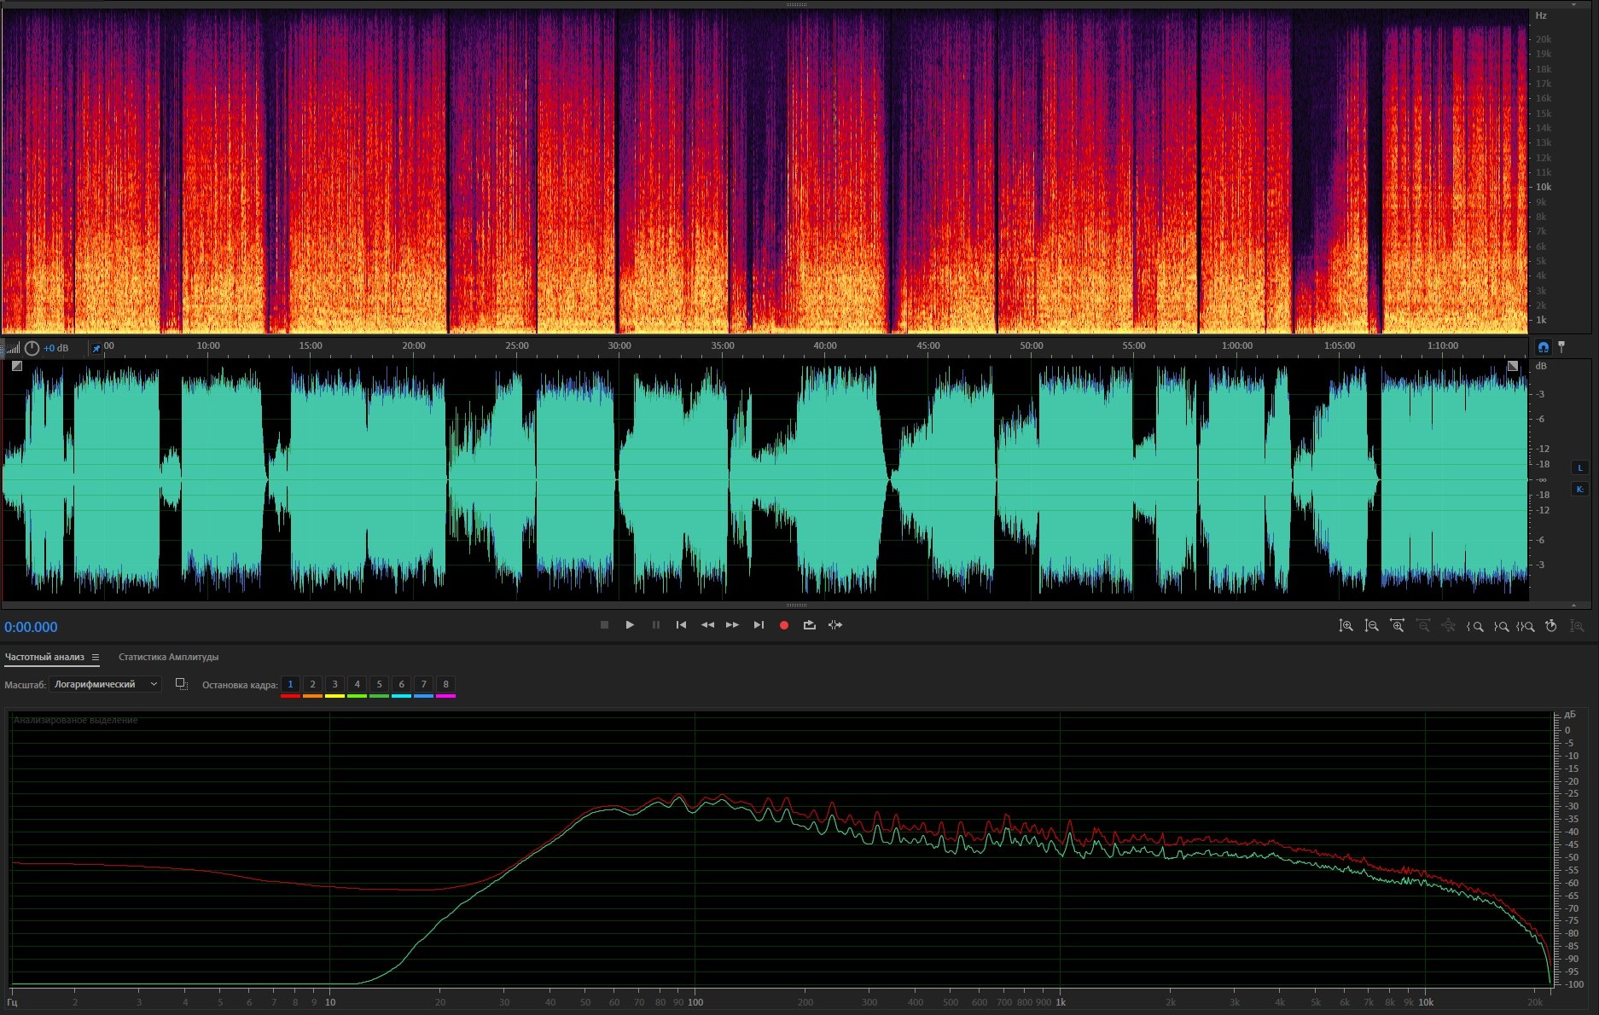The width and height of the screenshot is (1599, 1015).
Task: Toggle the left channel L button
Action: click(x=1579, y=467)
